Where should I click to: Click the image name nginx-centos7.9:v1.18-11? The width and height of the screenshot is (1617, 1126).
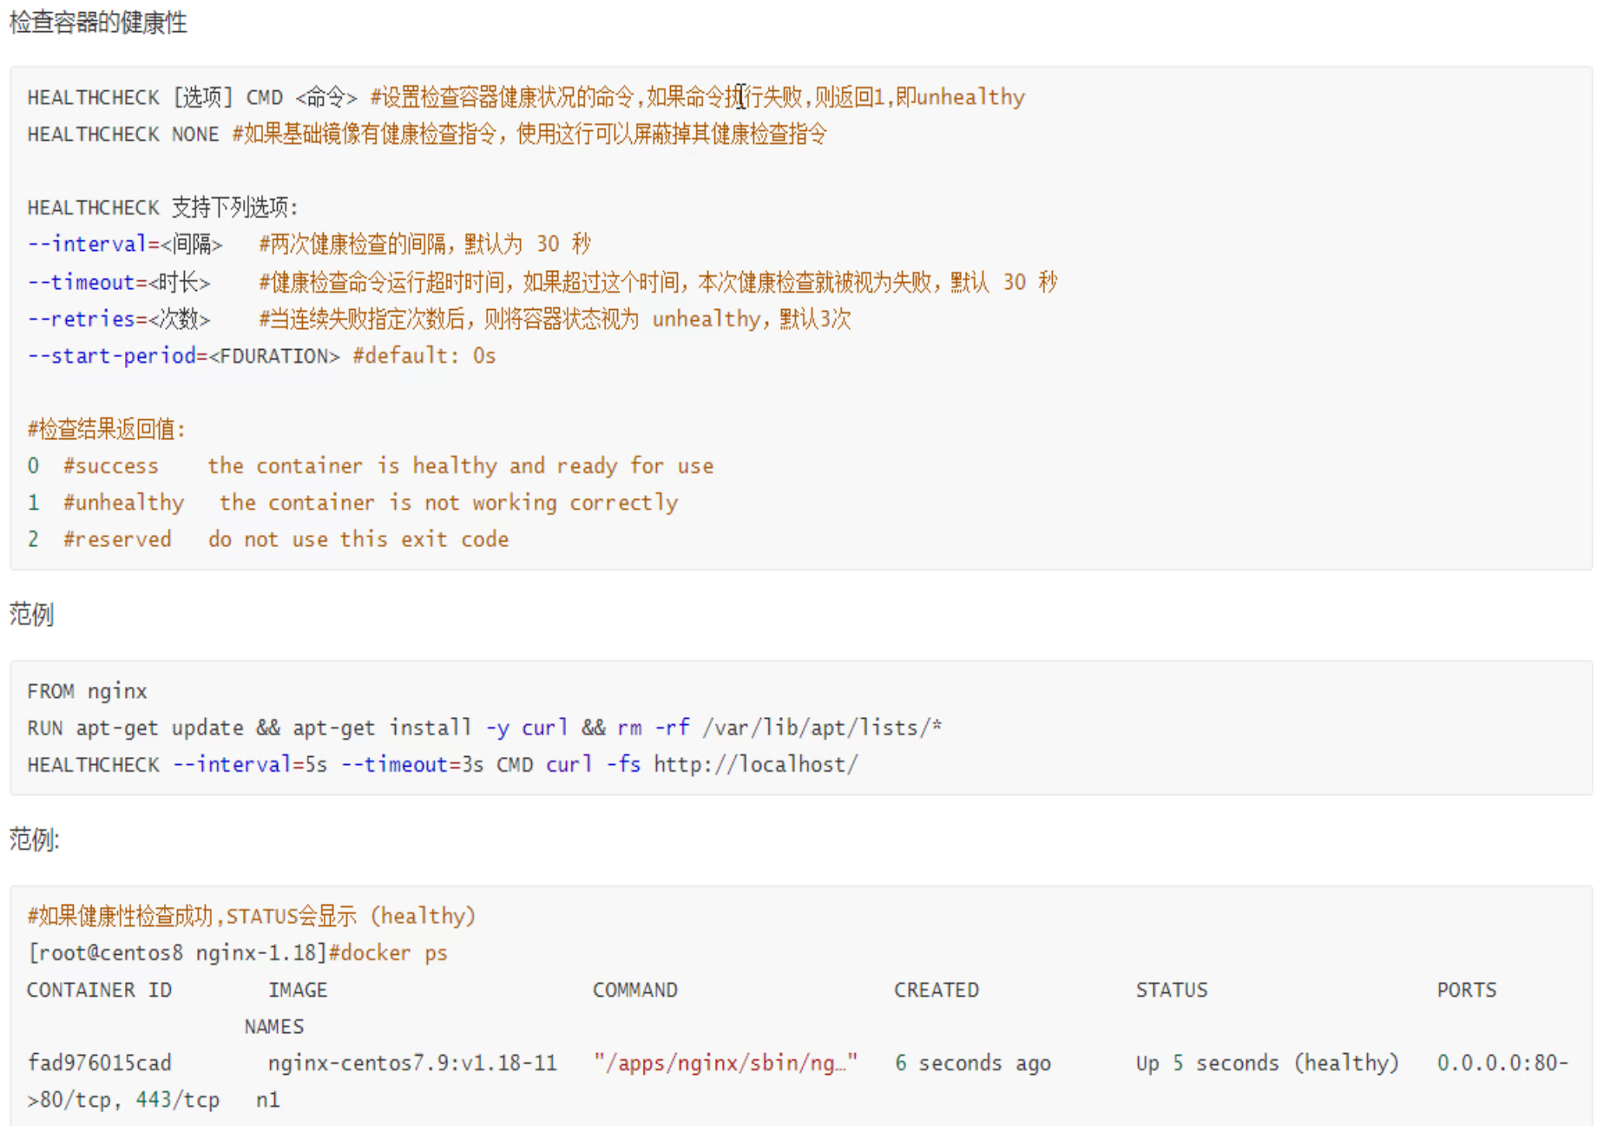coord(412,1063)
